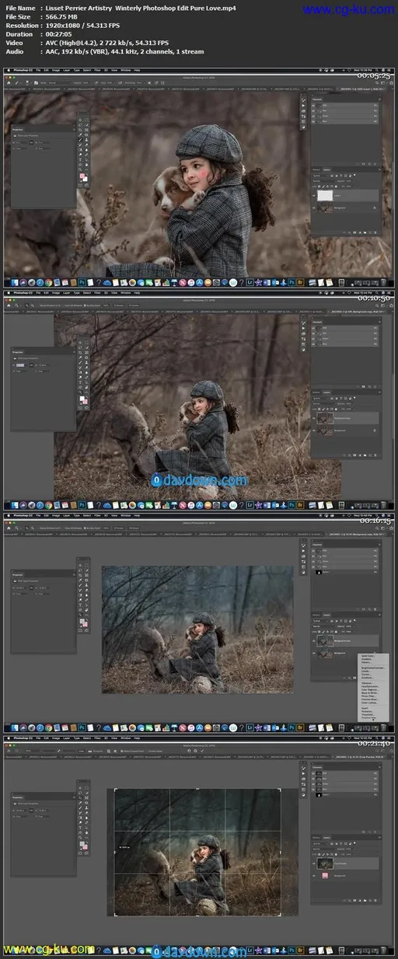
Task: Open blend mode dropdown in 00:05:25 Layers panel
Action: point(323,181)
